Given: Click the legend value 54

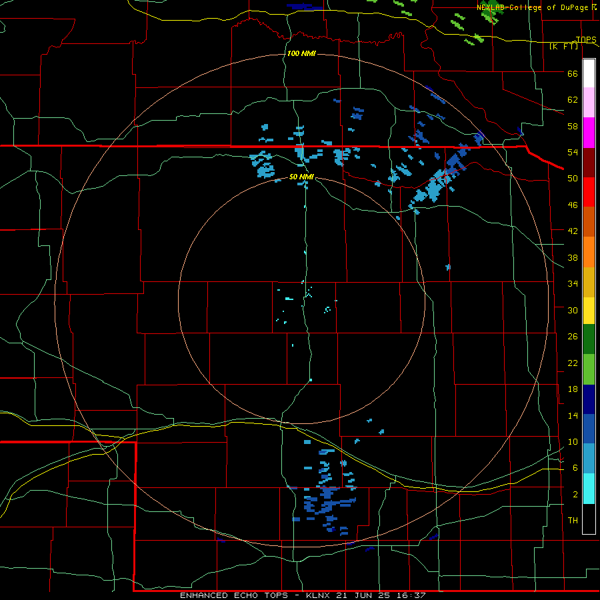Looking at the screenshot, I should pyautogui.click(x=573, y=152).
